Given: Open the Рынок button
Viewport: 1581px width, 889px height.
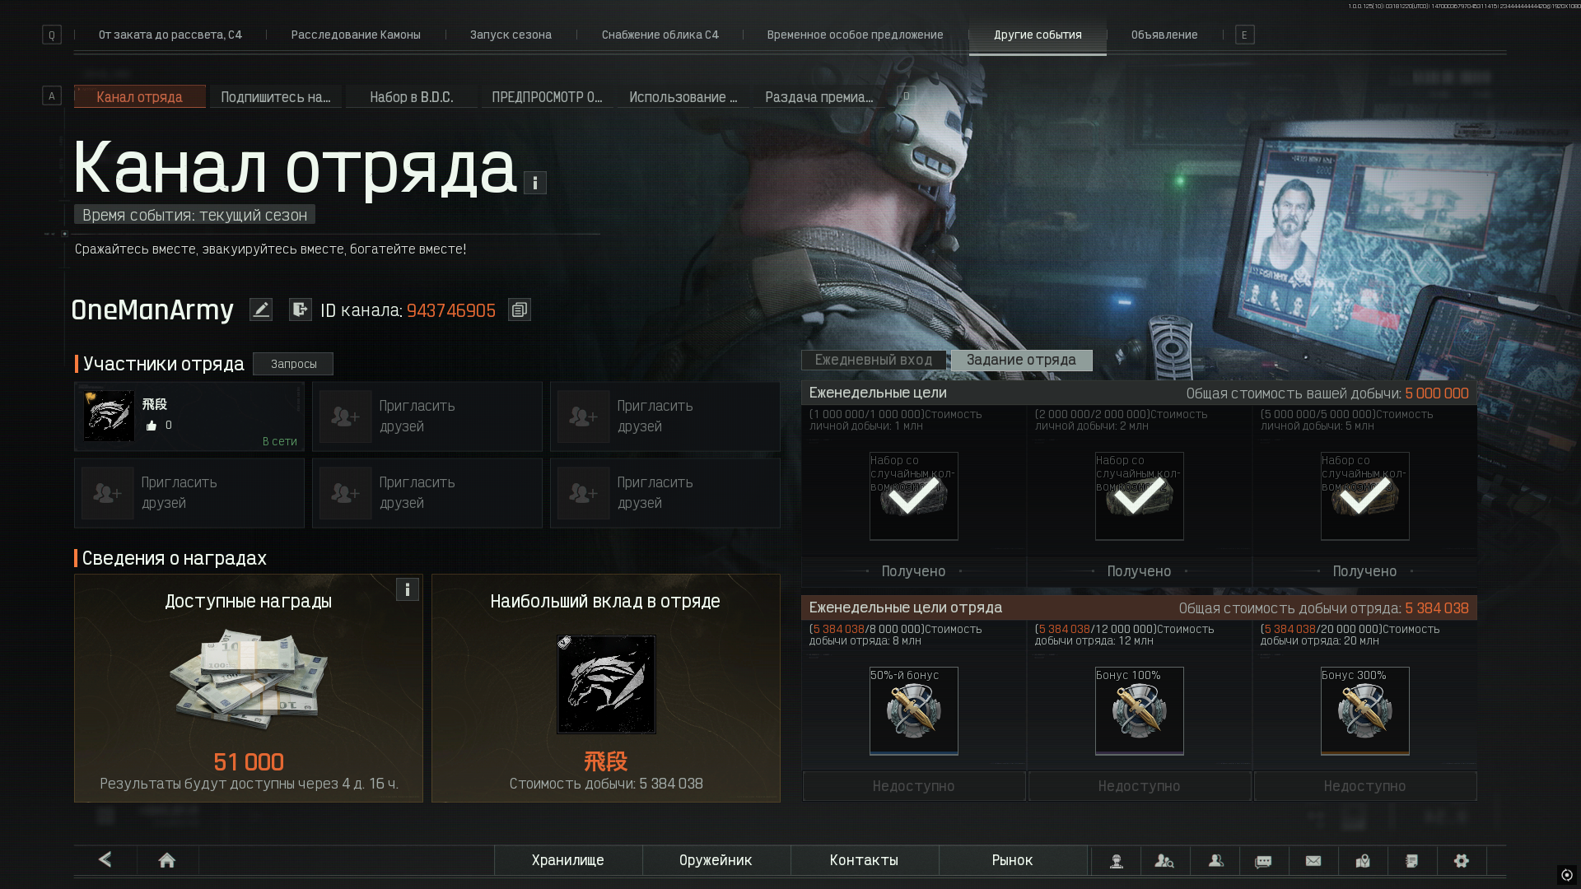Looking at the screenshot, I should point(1013,860).
